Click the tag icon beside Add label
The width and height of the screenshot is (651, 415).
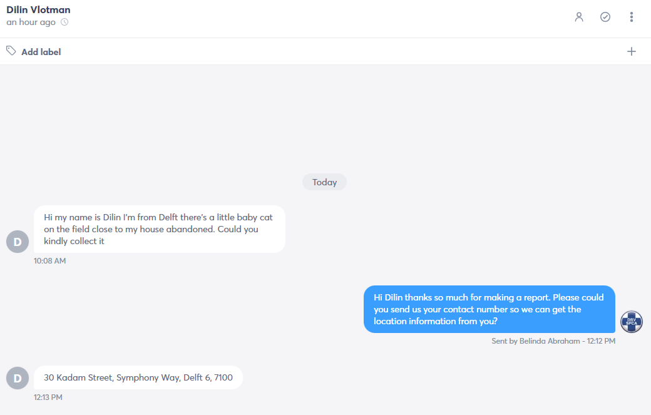point(11,51)
